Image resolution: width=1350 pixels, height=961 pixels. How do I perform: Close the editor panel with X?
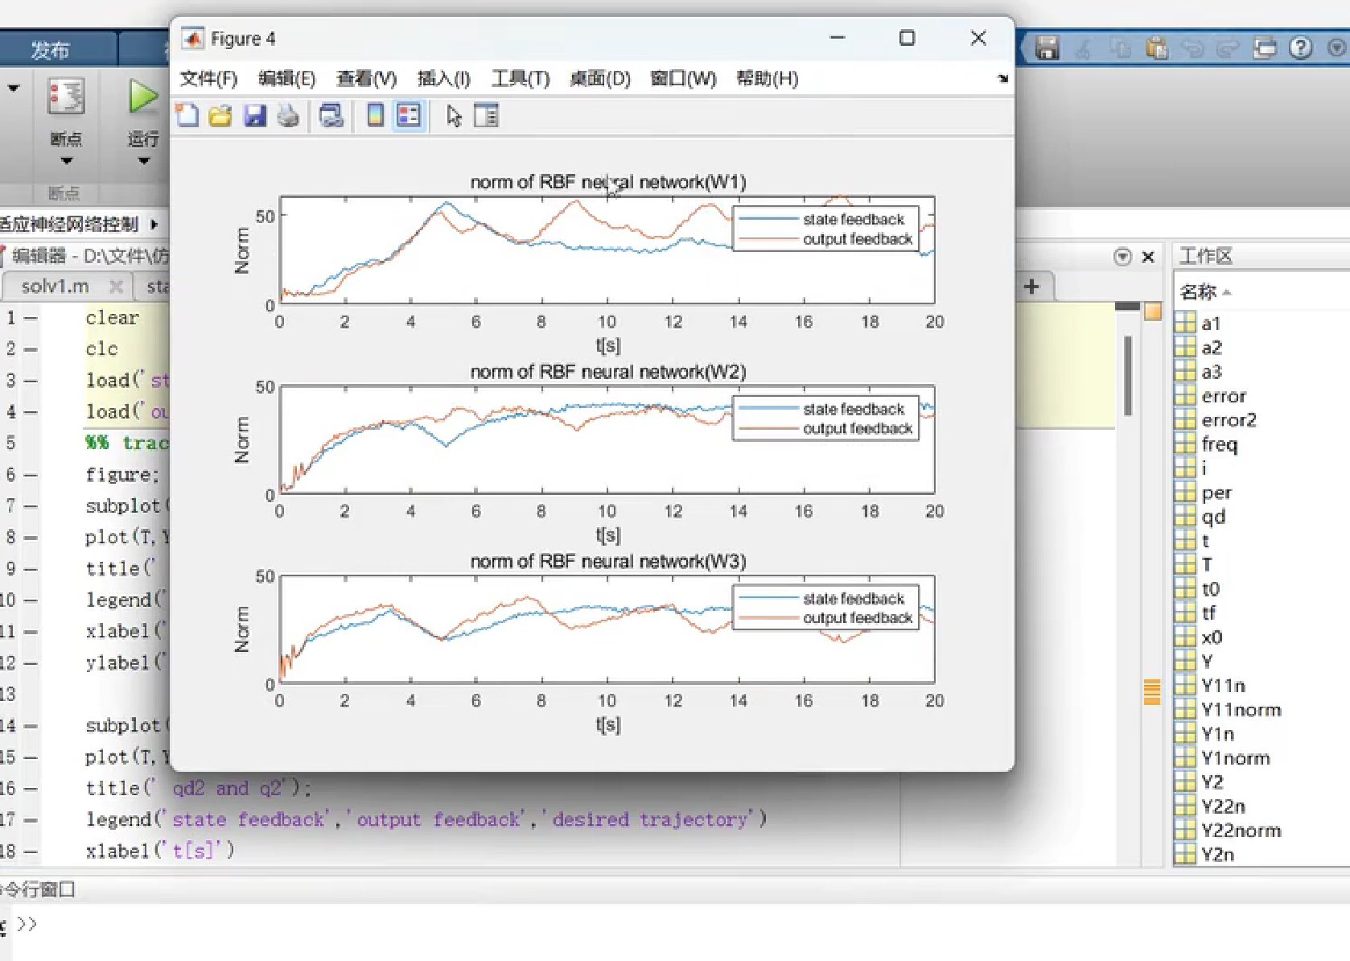tap(1148, 257)
